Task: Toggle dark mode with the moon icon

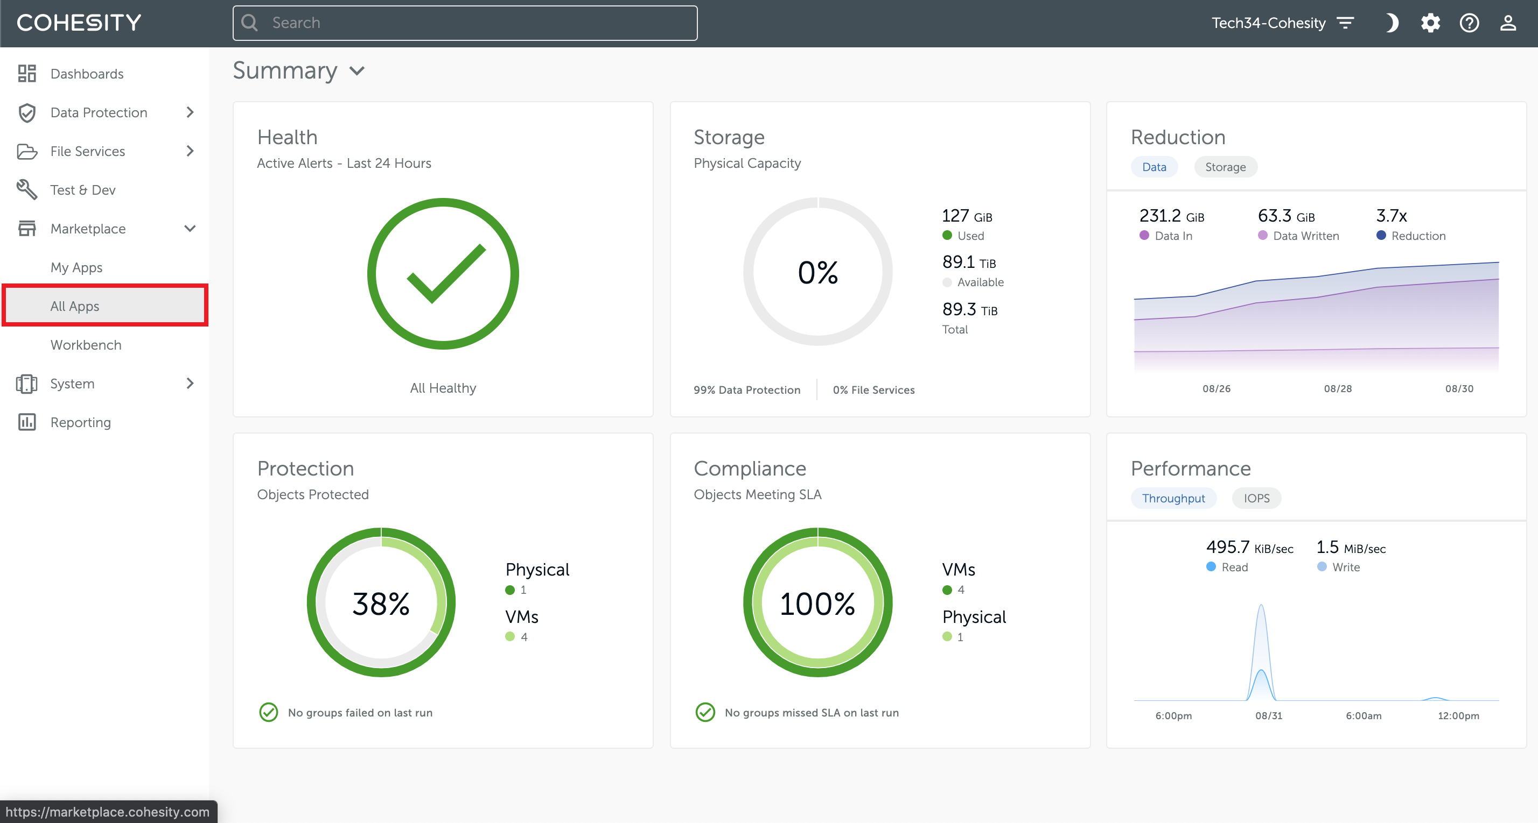Action: point(1391,23)
